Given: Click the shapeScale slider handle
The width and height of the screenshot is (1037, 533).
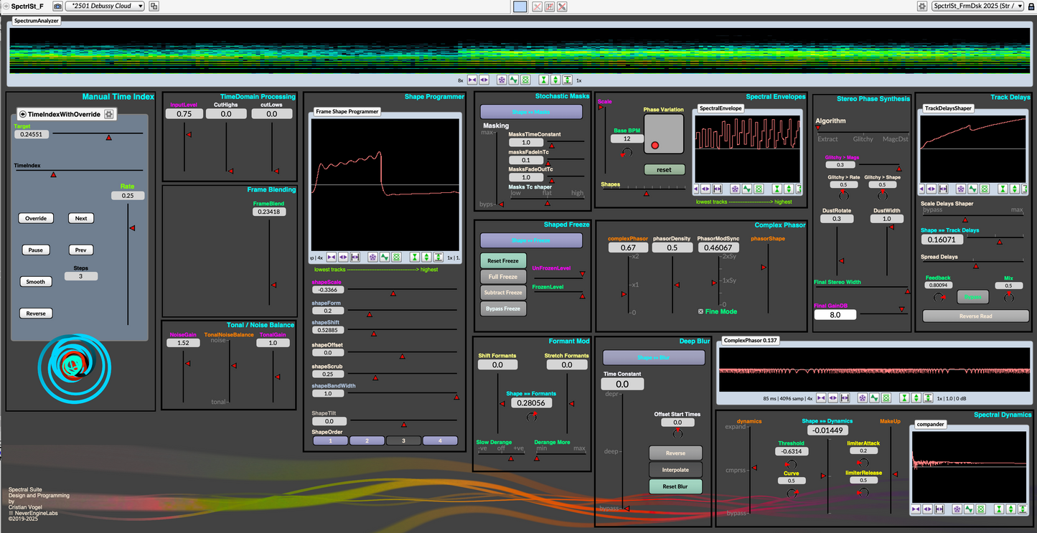Looking at the screenshot, I should coord(393,293).
